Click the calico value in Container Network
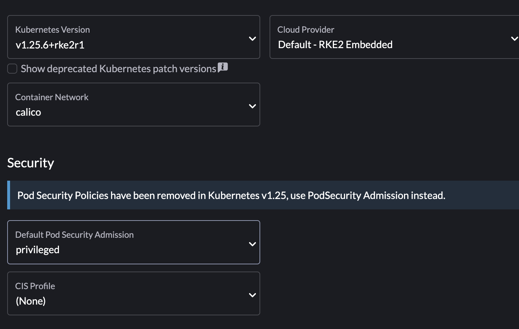Viewport: 519px width, 329px height. click(x=28, y=112)
